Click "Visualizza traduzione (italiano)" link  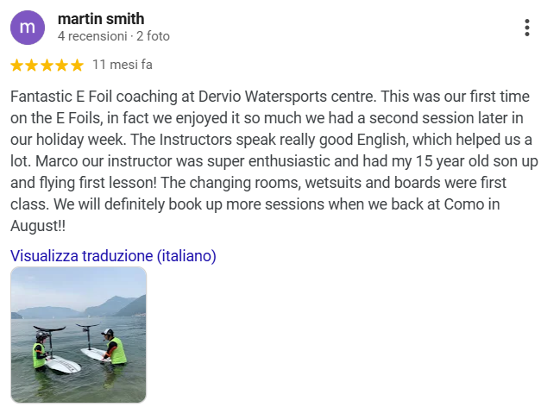pyautogui.click(x=113, y=255)
